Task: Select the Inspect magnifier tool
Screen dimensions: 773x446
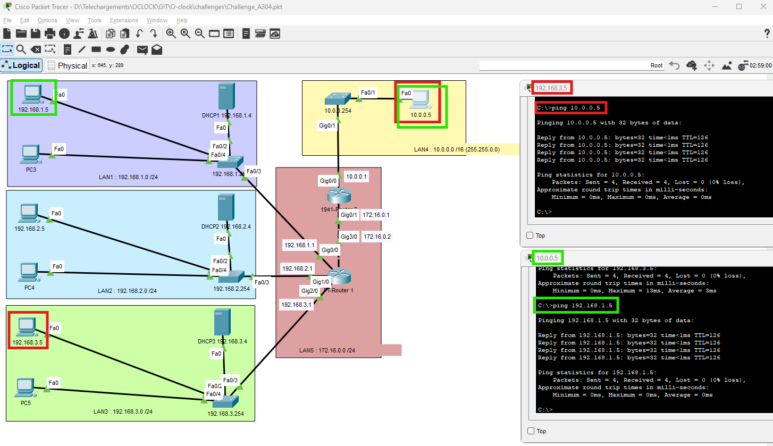Action: [x=21, y=49]
